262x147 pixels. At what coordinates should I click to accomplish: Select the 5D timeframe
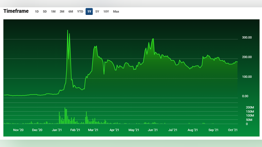click(x=45, y=12)
